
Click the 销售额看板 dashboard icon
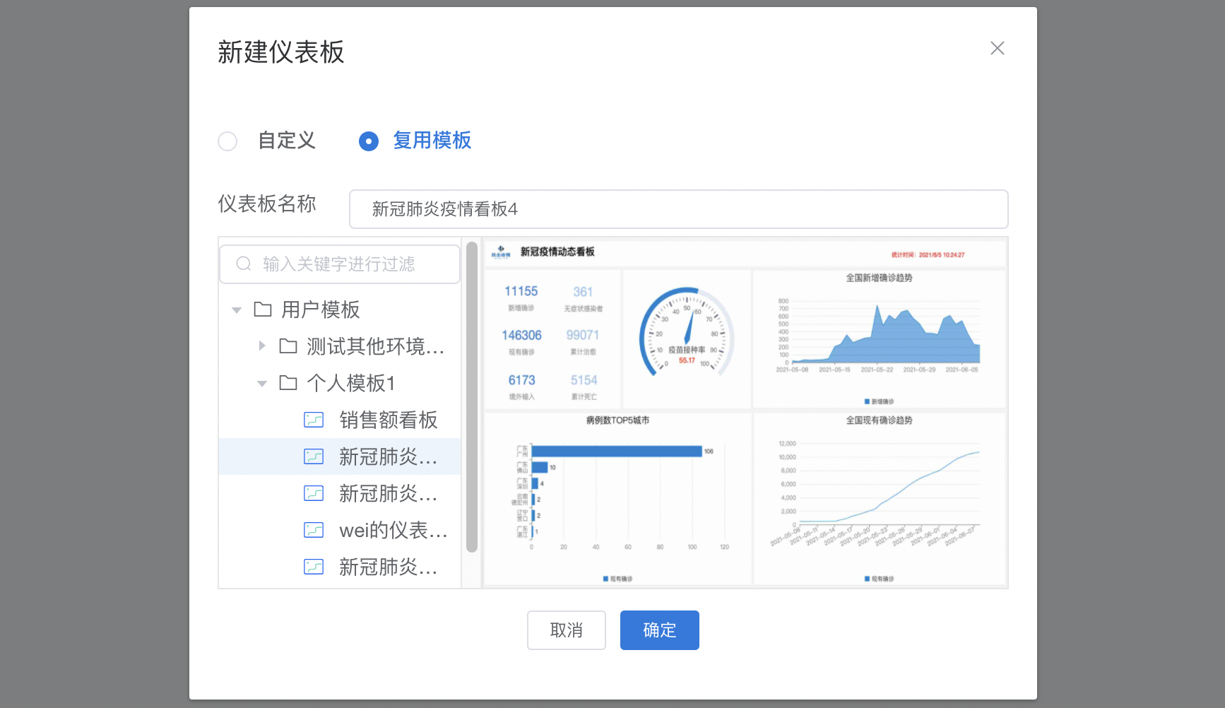(314, 420)
